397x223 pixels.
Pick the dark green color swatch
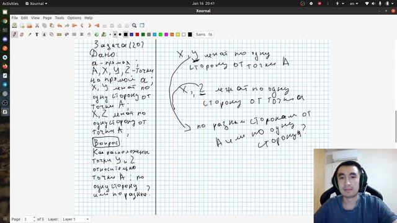[143, 35]
